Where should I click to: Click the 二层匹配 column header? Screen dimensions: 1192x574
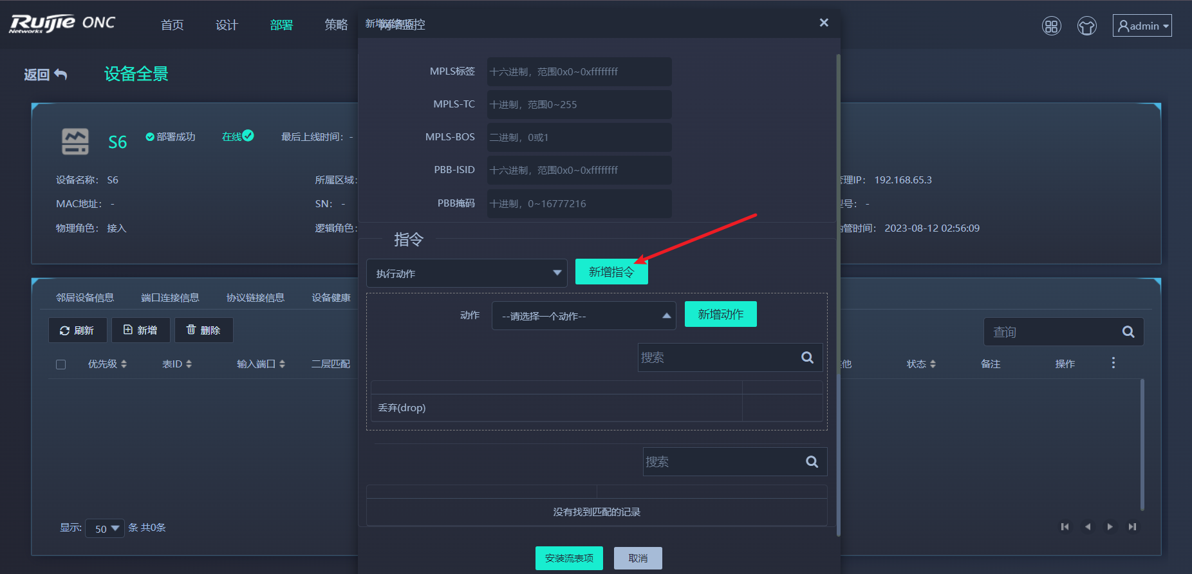331,364
